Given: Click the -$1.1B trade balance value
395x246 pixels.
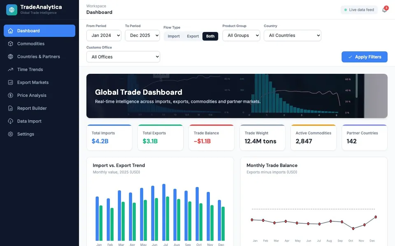Looking at the screenshot, I should tap(202, 141).
